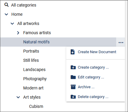Choose Edit category ... menu entry
Viewport: 128px width, 112px height.
click(95, 77)
